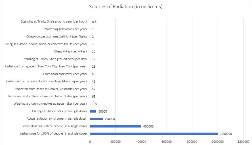This screenshot has height=145, width=252.
Task: Select the 1000000 data label
Action: 226,134
